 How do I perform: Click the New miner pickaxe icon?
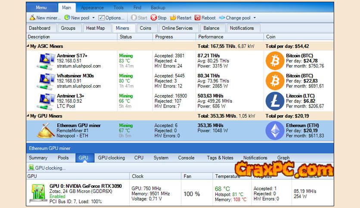coord(32,18)
